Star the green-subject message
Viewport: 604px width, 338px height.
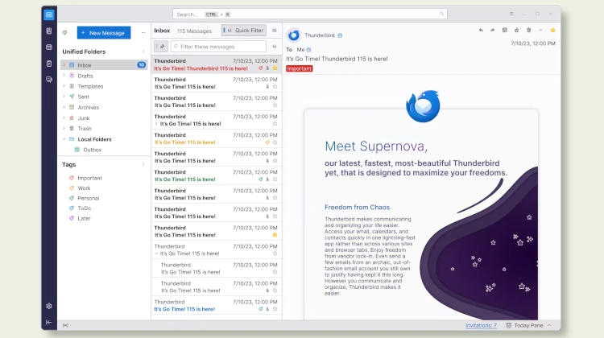275,179
